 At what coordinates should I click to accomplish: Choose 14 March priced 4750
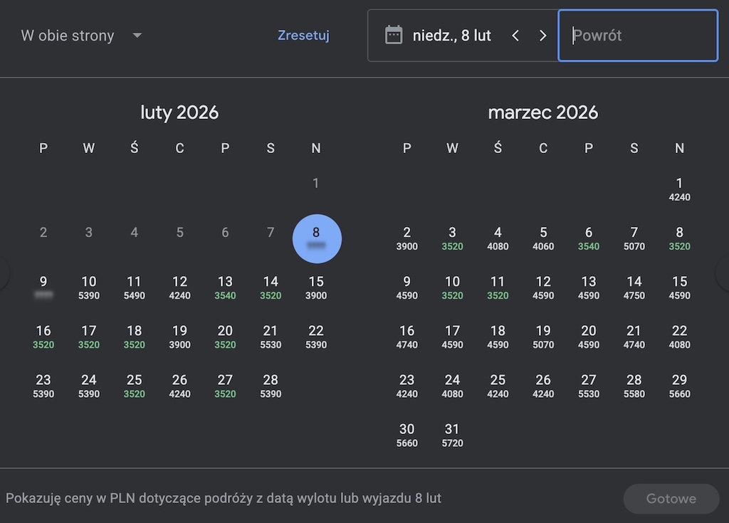pos(634,287)
